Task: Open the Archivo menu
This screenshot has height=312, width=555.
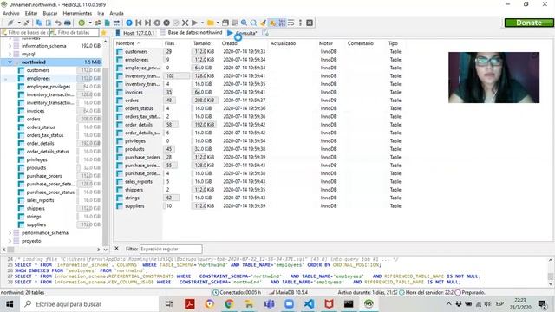Action: click(11, 13)
